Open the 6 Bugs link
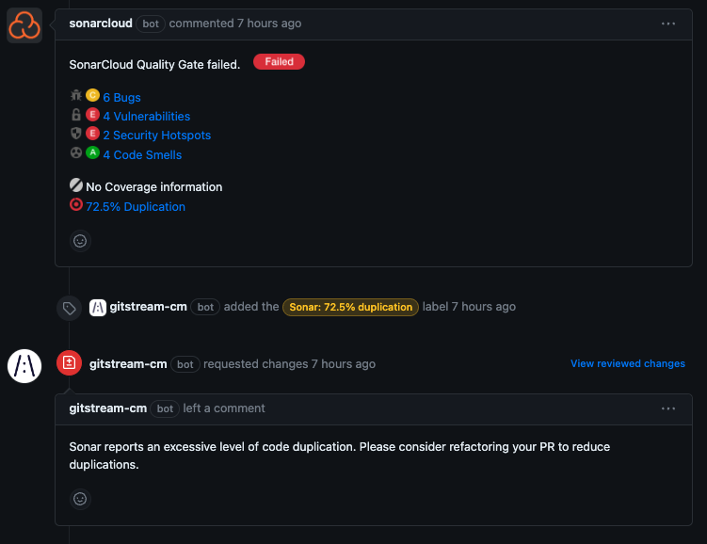Image resolution: width=707 pixels, height=544 pixels. [121, 97]
